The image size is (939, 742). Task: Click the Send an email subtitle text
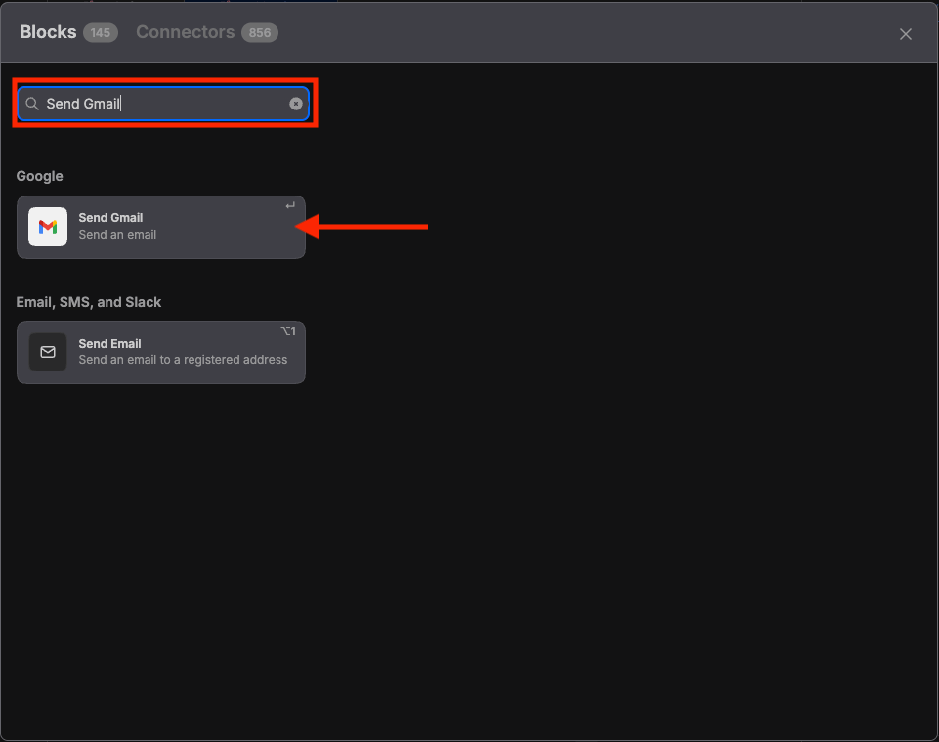(117, 235)
